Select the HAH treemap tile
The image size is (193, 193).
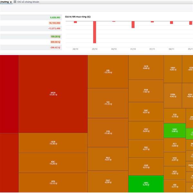pos(173,69)
